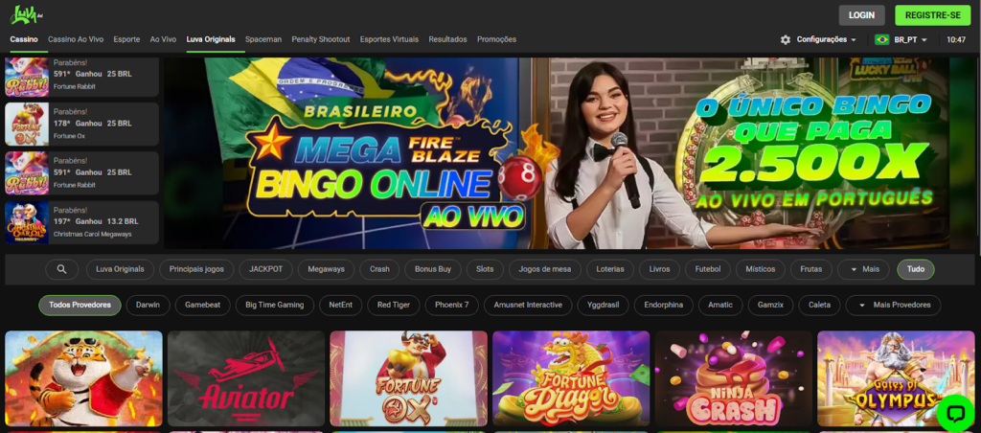Filter by Amusnet Interactive provider
Viewport: 981px width, 433px height.
tap(528, 305)
